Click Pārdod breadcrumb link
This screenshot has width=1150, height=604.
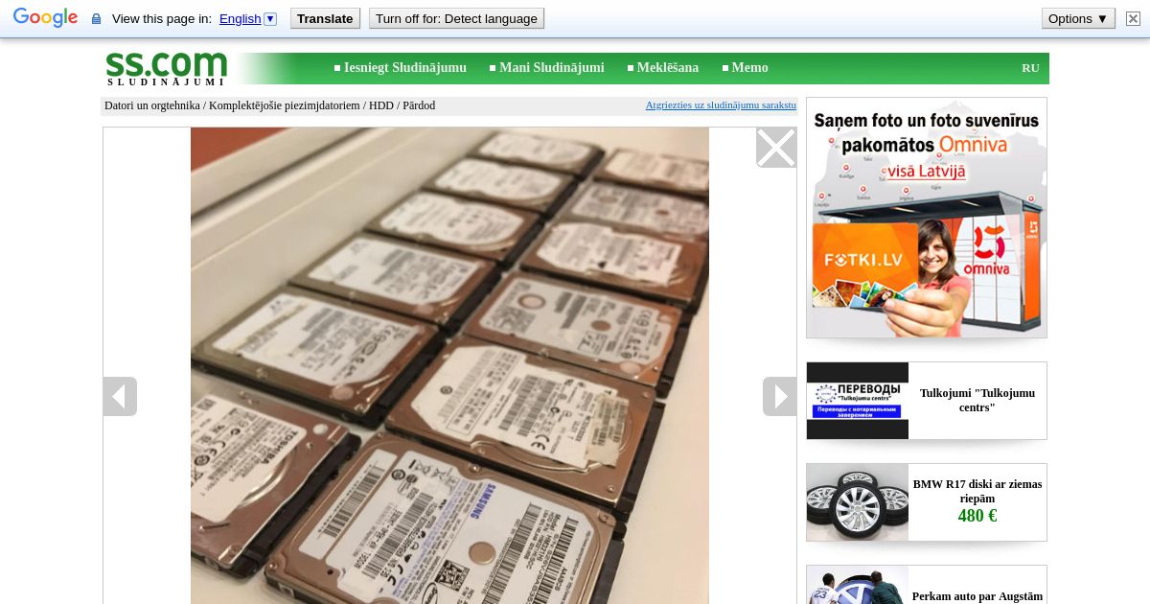click(x=419, y=105)
